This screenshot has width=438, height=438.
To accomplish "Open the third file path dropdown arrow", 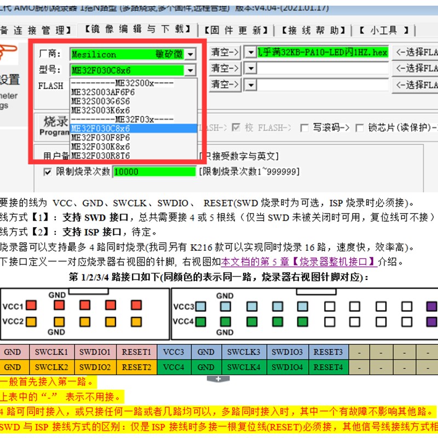I will pyautogui.click(x=251, y=85).
